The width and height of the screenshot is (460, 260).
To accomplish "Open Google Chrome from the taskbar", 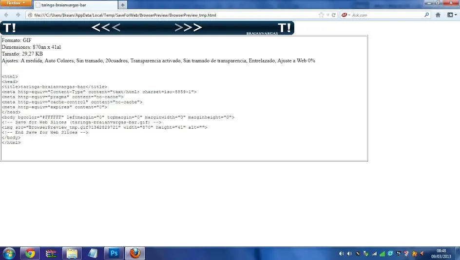I will pos(30,253).
